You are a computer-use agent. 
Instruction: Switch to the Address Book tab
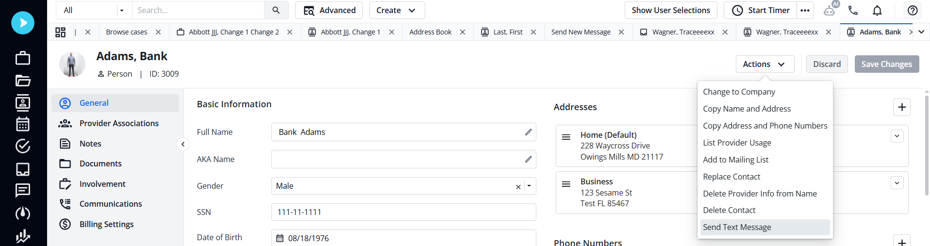coord(430,32)
